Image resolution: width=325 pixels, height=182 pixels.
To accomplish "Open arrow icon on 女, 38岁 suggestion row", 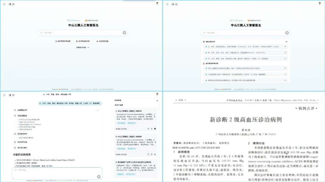I will coord(285,46).
